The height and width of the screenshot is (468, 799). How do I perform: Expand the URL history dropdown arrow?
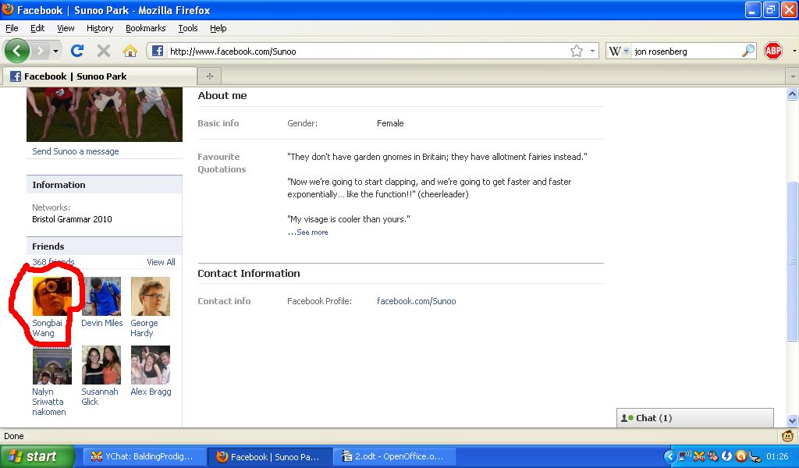[593, 51]
